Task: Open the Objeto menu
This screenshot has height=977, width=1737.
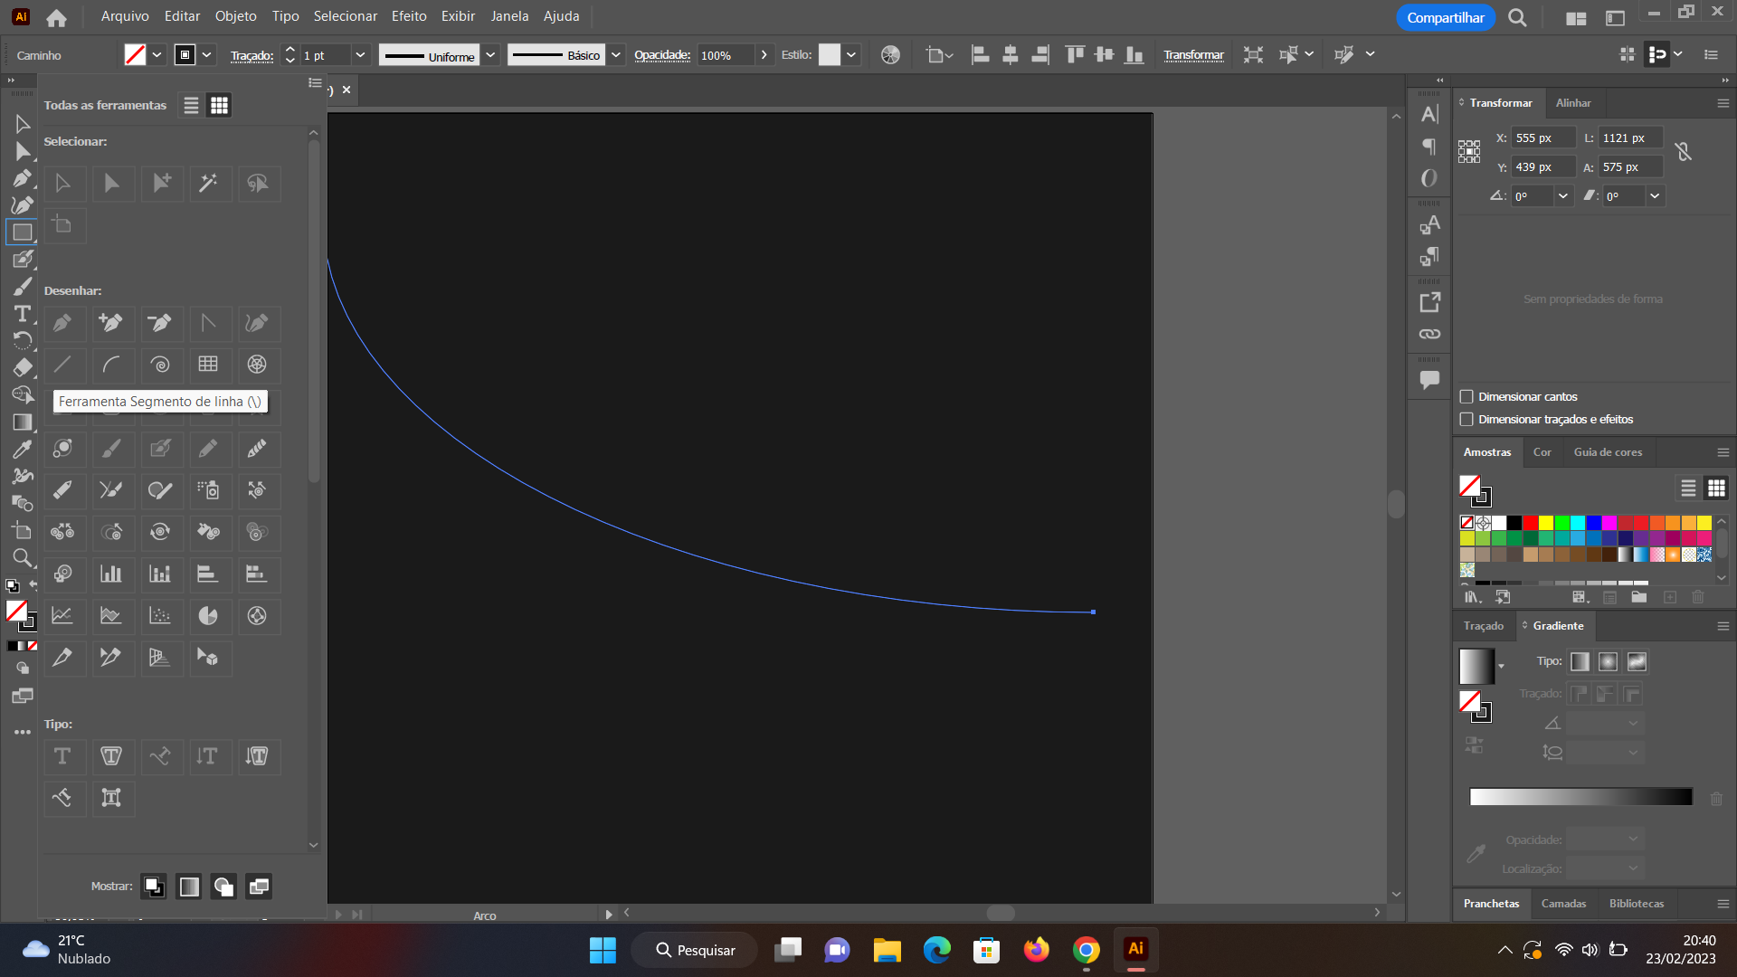Action: click(x=235, y=16)
